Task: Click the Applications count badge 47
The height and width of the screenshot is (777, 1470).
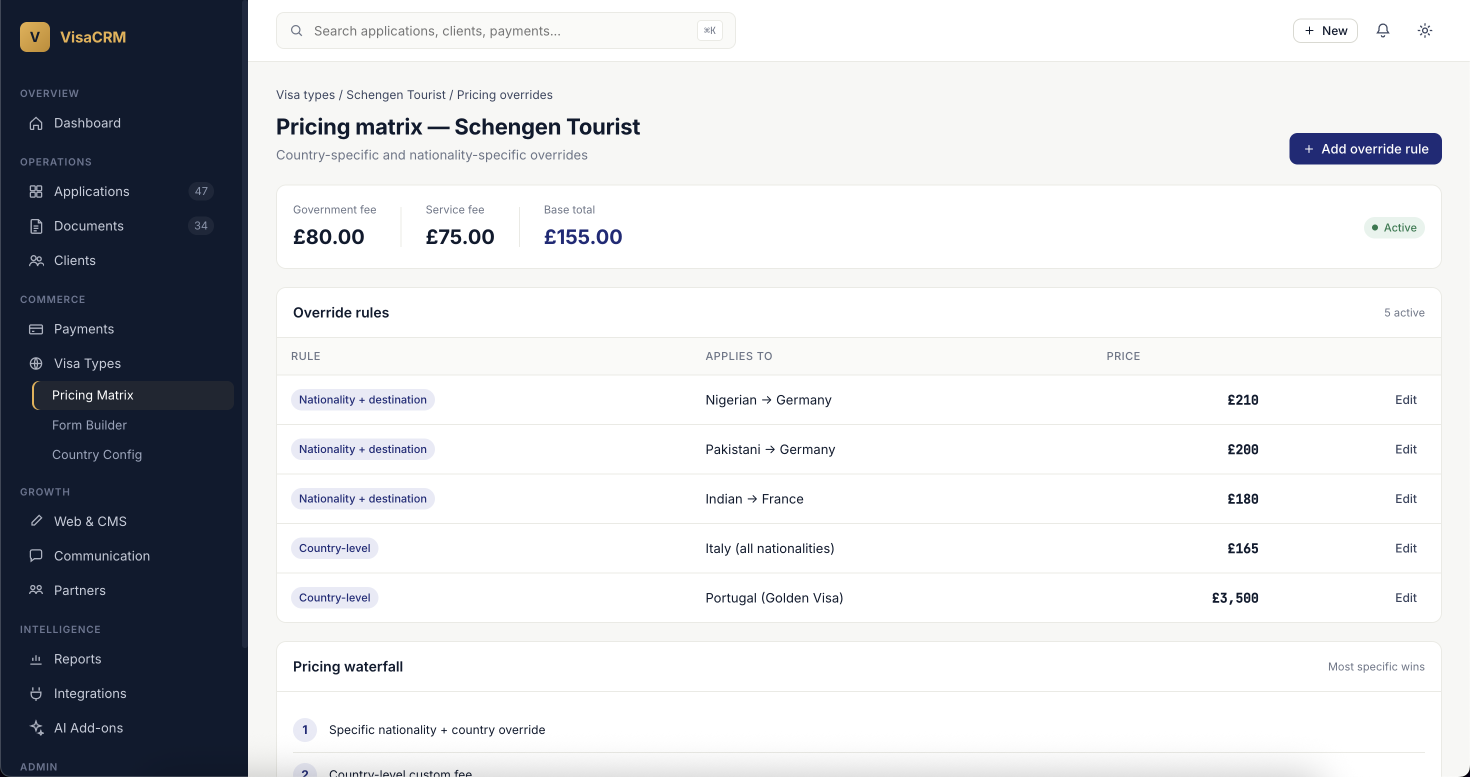Action: click(201, 191)
